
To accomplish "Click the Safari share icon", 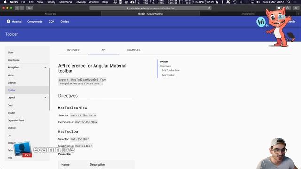I will pyautogui.click(x=287, y=8).
